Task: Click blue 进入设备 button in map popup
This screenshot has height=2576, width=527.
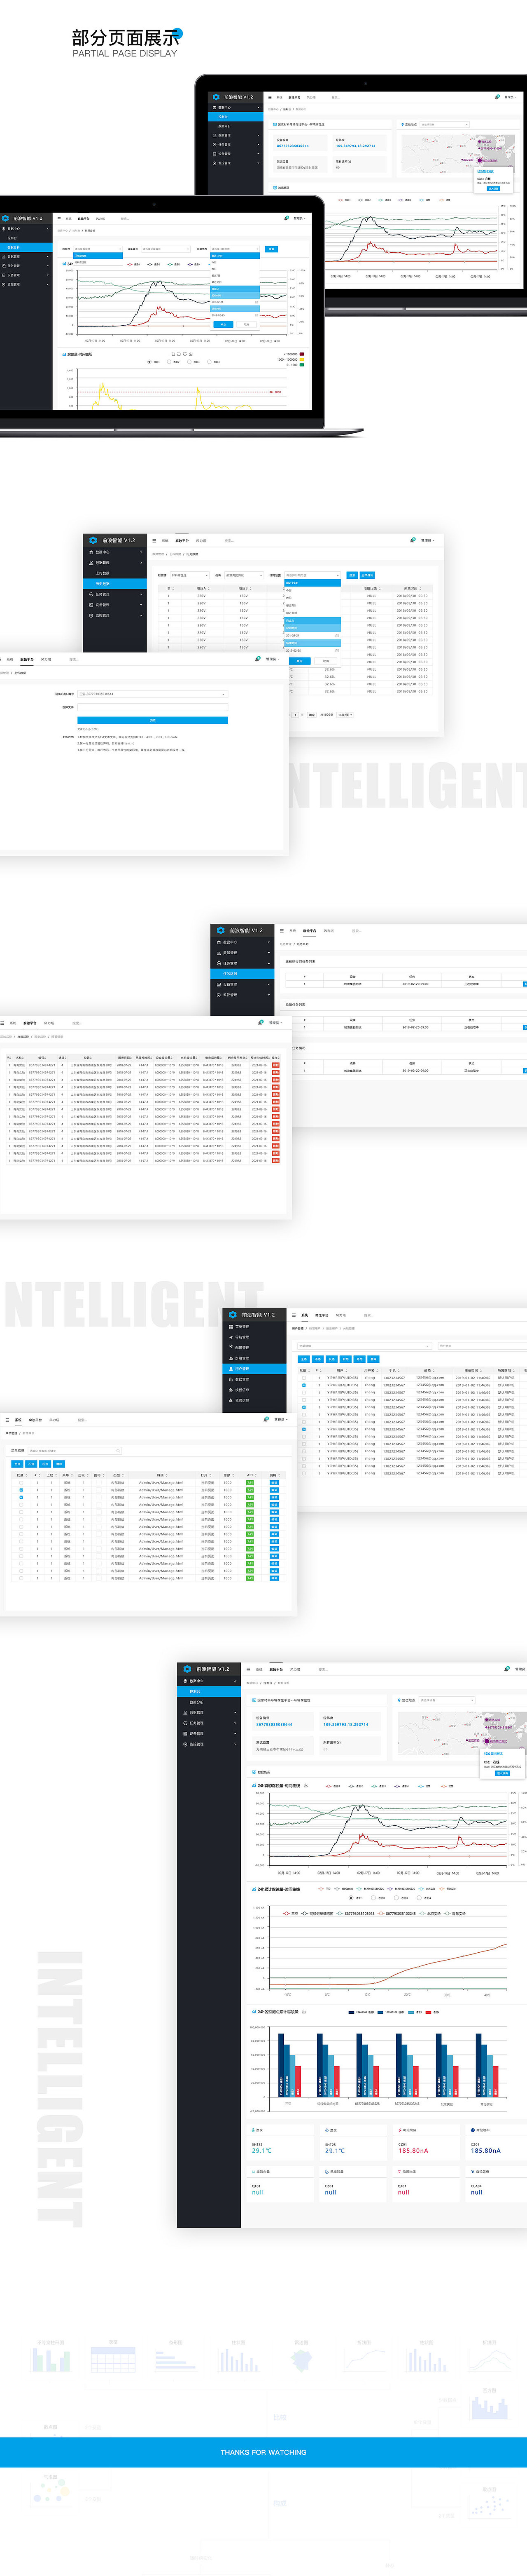Action: [x=502, y=1773]
